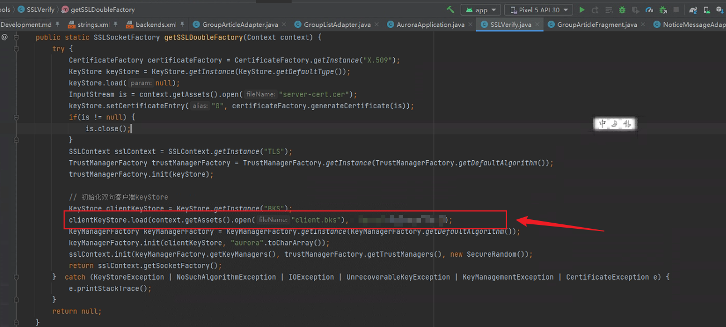The width and height of the screenshot is (726, 327).
Task: Click the Run with Coverage icon
Action: (x=636, y=10)
